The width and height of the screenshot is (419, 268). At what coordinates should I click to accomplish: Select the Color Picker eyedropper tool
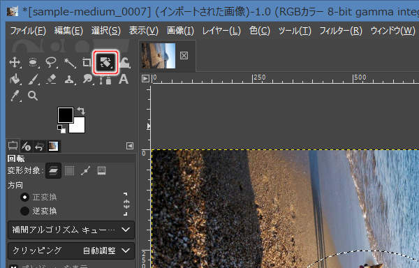point(15,96)
